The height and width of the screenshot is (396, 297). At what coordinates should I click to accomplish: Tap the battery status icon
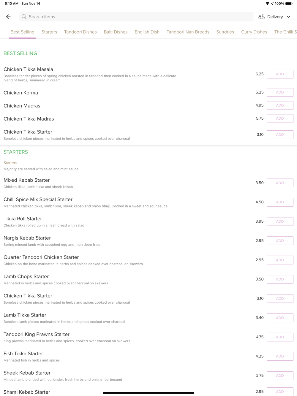point(288,4)
